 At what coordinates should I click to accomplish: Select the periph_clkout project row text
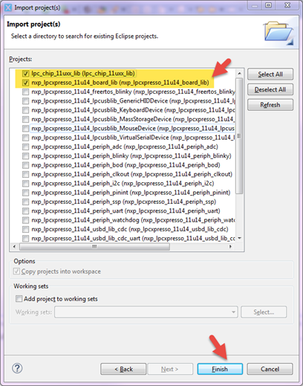(131, 174)
